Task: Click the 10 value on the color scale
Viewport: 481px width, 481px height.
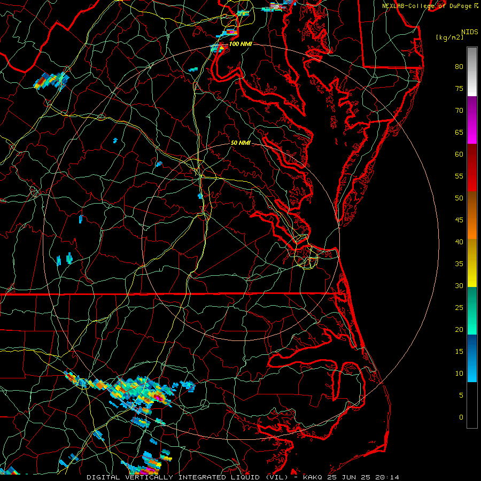Action: [x=459, y=374]
